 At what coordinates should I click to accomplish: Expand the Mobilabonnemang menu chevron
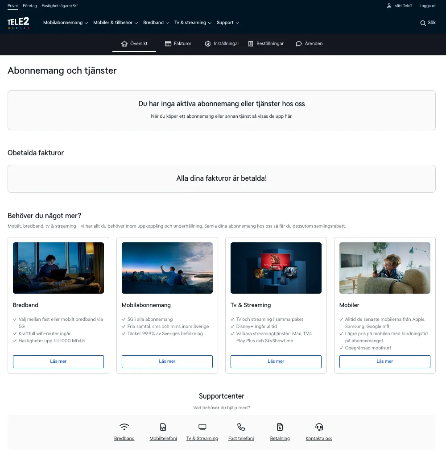pos(86,23)
